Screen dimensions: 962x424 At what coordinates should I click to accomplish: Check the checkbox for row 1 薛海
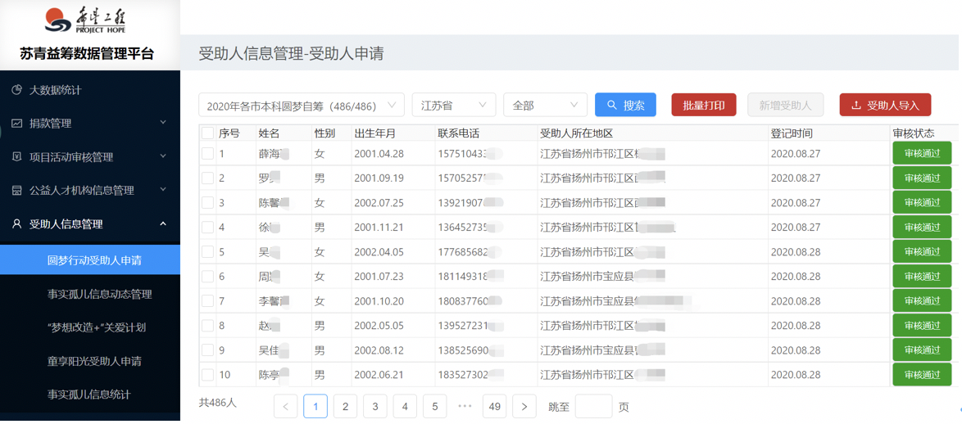click(x=208, y=154)
